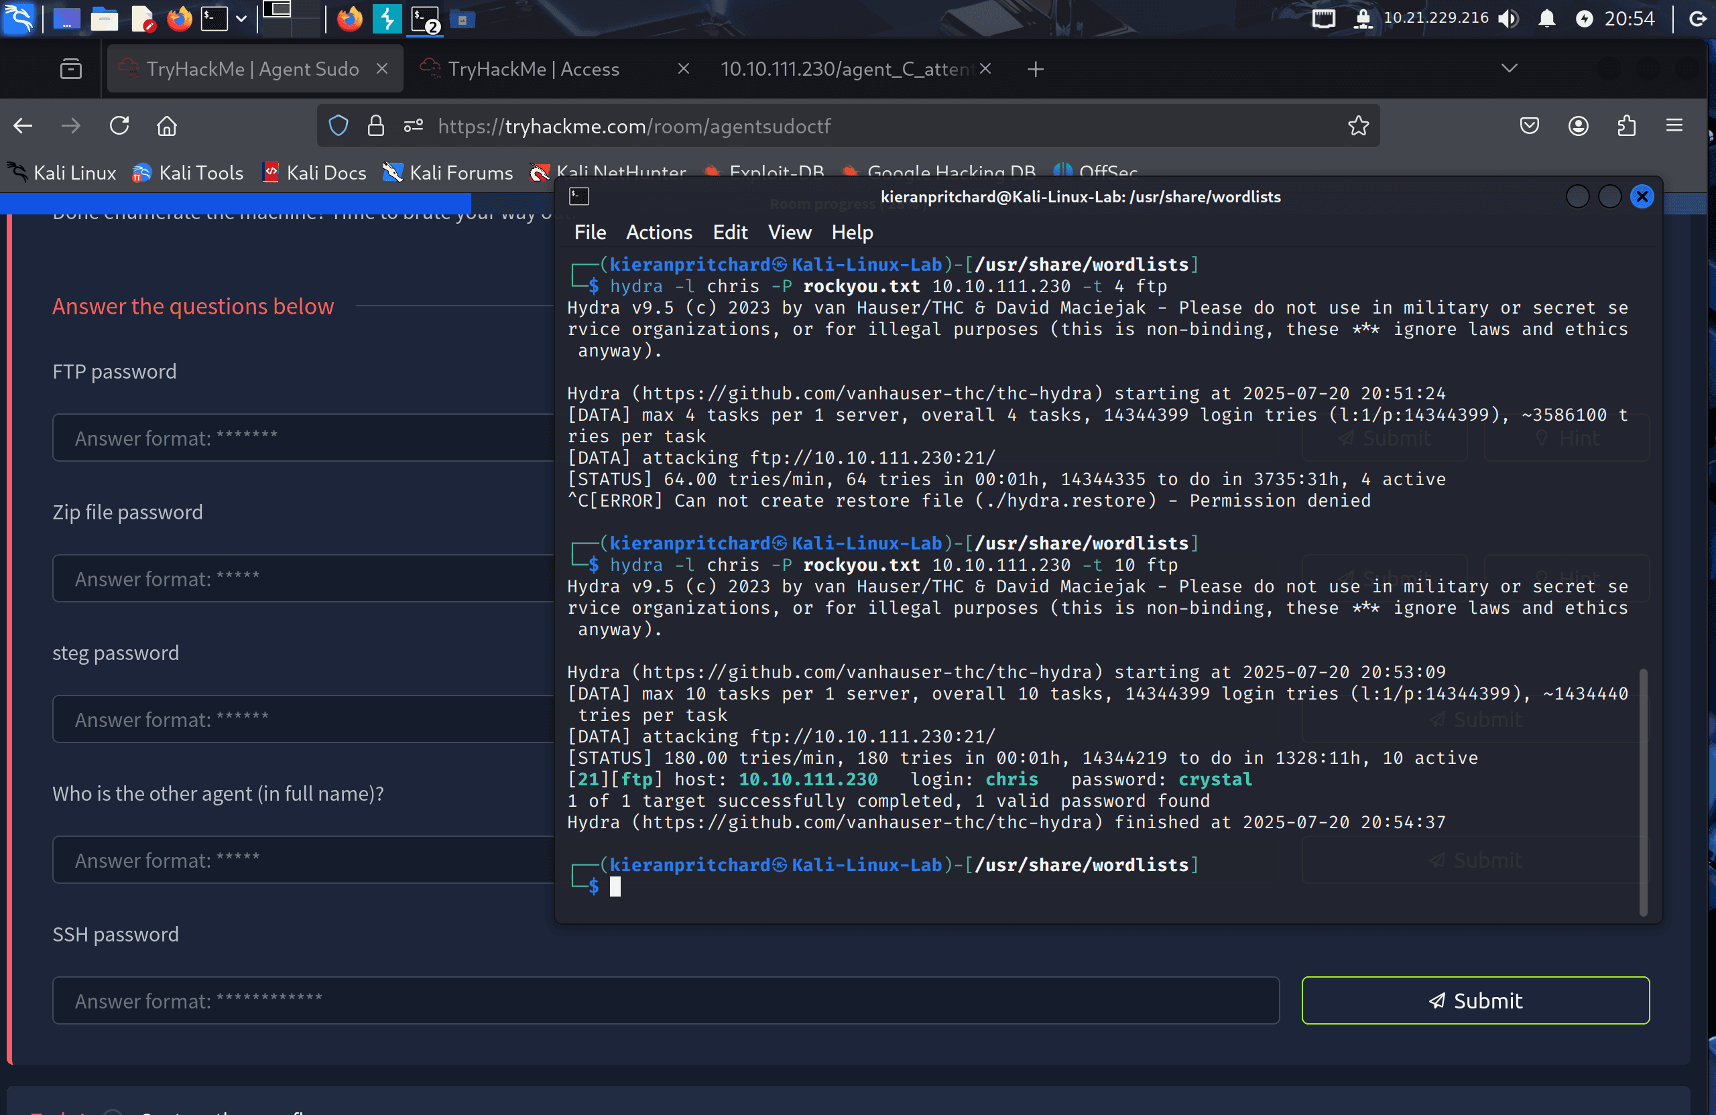Bookmark this page with star icon

(x=1358, y=126)
